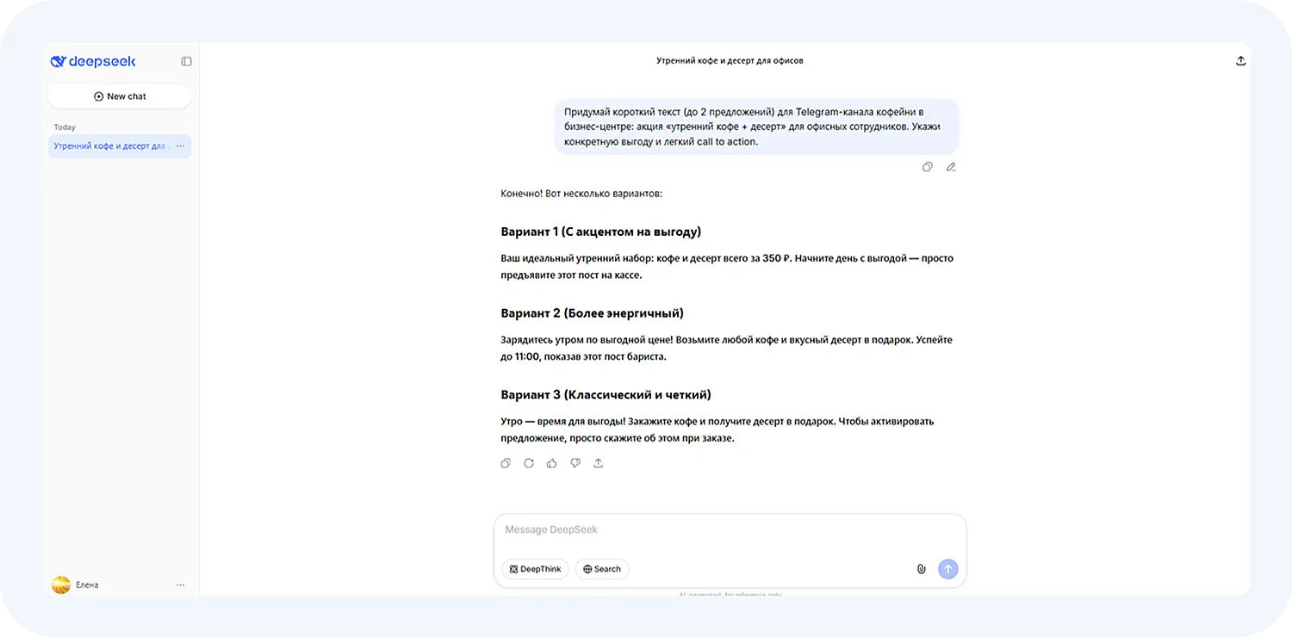
Task: Open options next to the Елена account
Action: 180,584
